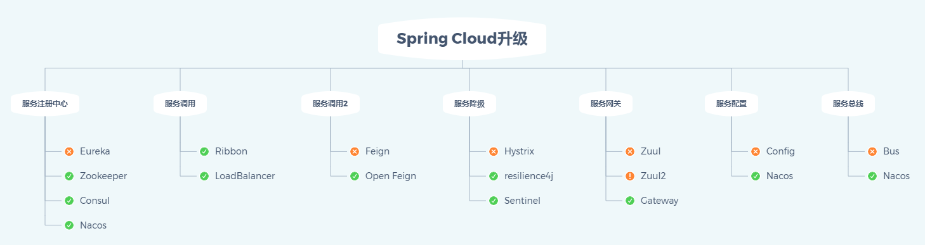Select the 服务注册中心 branch node

(45, 104)
